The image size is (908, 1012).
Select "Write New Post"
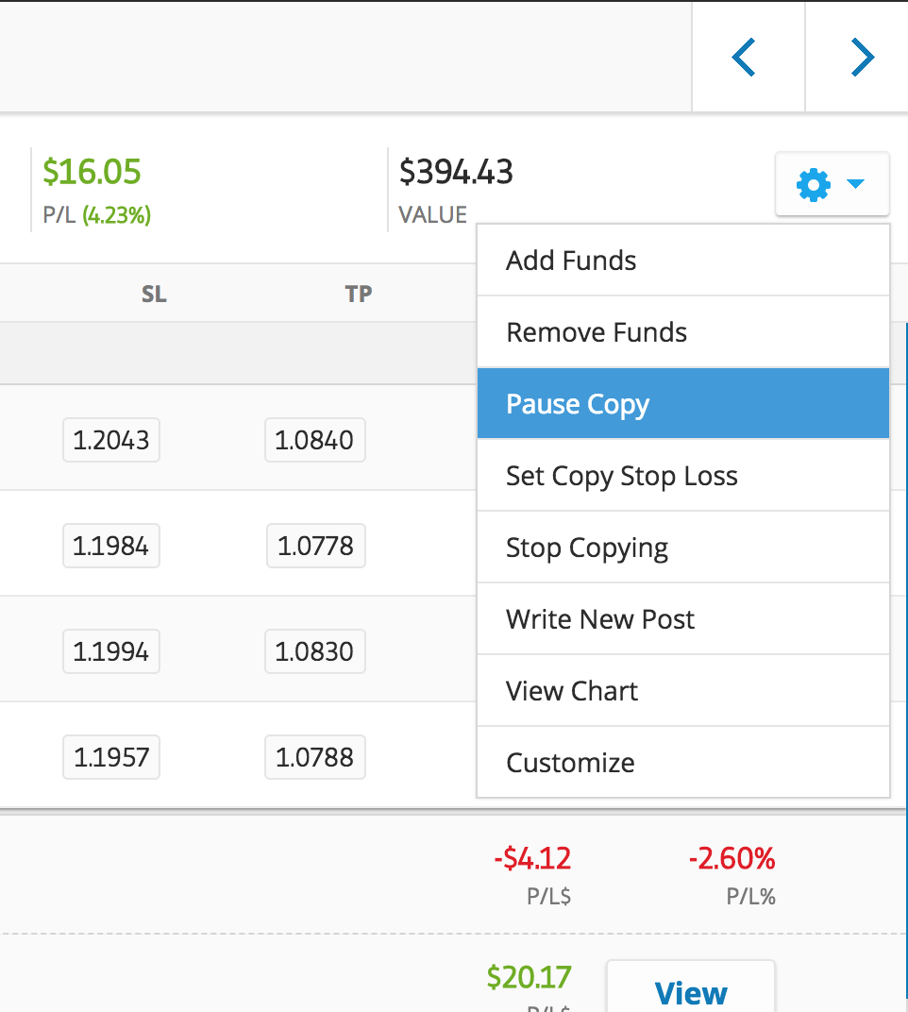pos(600,618)
